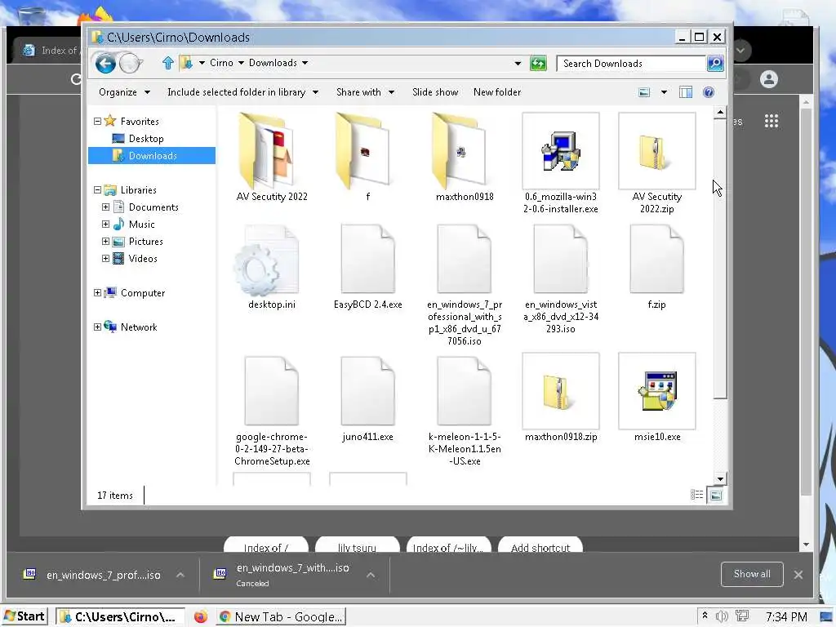Show hidden tray icons arrow
836x627 pixels.
(x=705, y=616)
